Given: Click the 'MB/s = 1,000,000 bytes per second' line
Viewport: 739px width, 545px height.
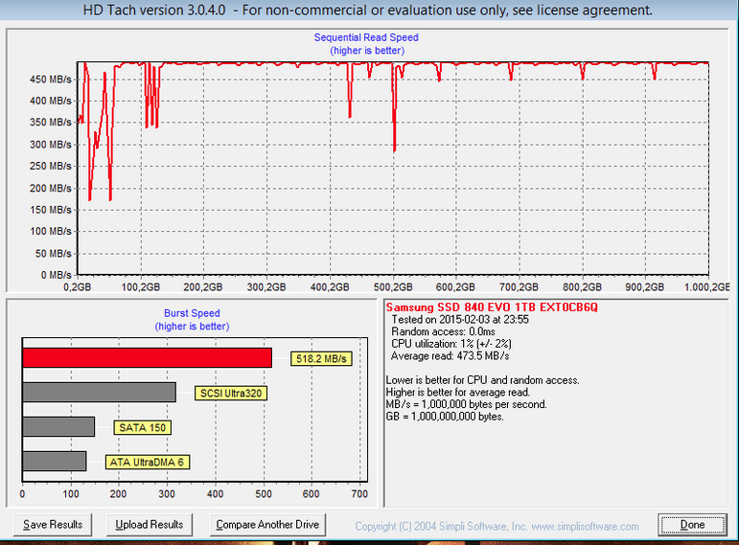Looking at the screenshot, I should click(467, 404).
